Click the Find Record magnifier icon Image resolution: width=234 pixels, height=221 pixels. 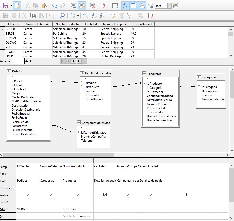62,16
